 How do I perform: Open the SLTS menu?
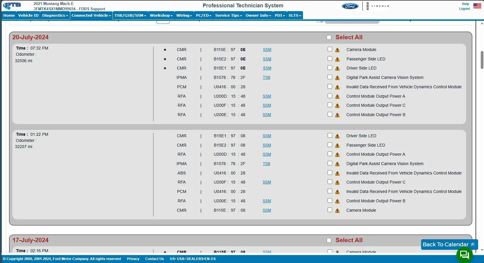click(x=295, y=16)
